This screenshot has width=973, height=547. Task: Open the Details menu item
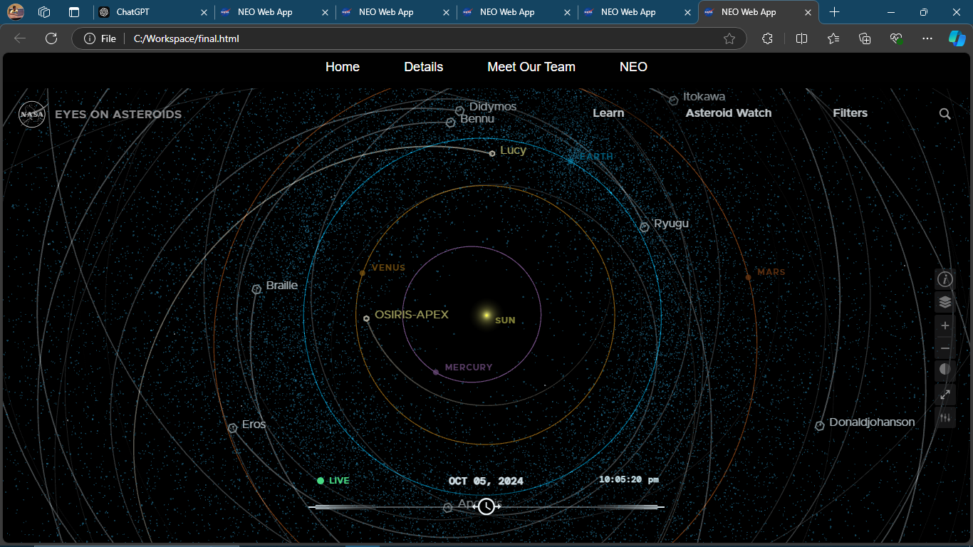(x=424, y=67)
